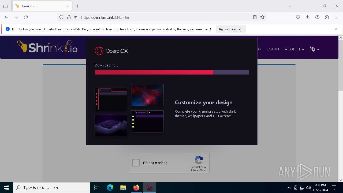Image resolution: width=343 pixels, height=193 pixels.
Task: Open Firefox recent browsing view icon
Action: click(x=5, y=6)
